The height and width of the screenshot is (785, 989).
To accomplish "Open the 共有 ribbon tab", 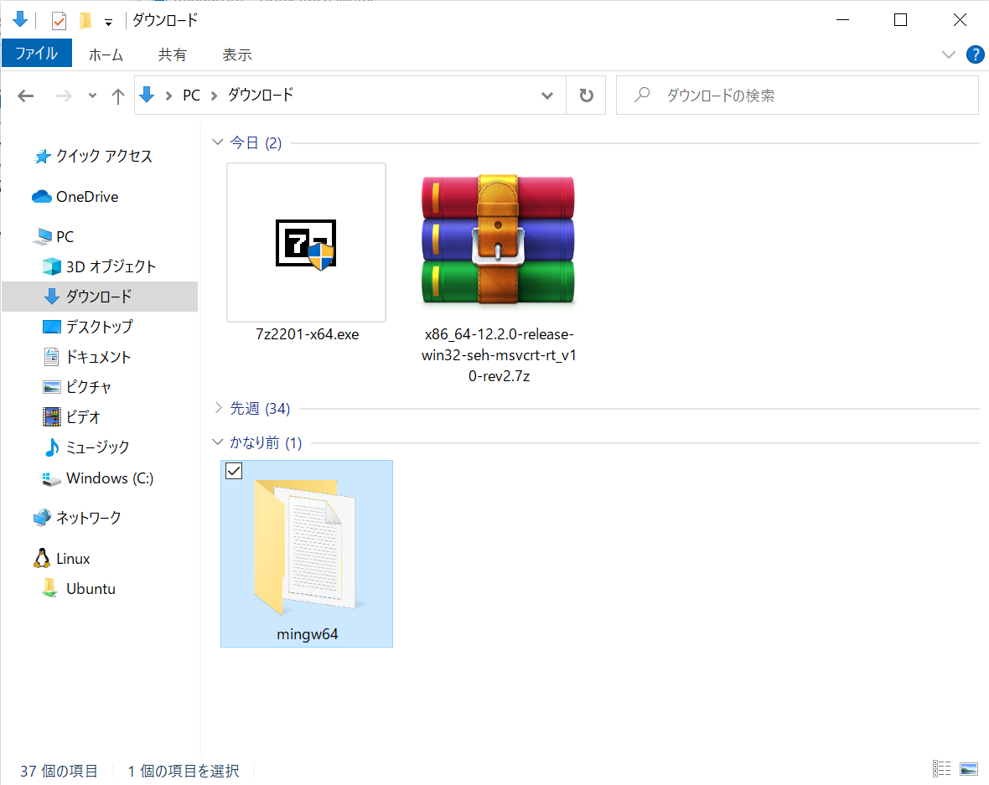I will click(172, 54).
